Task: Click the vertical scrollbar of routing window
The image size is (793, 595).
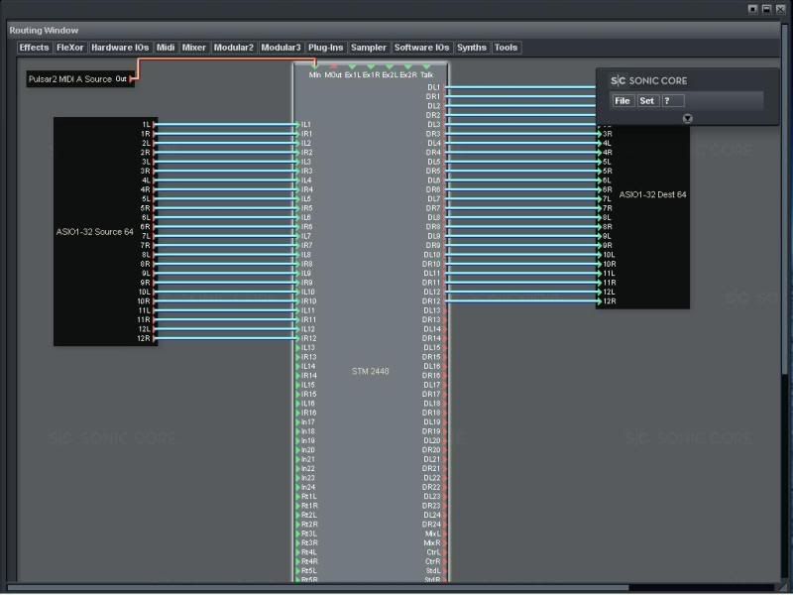Action: point(784,197)
